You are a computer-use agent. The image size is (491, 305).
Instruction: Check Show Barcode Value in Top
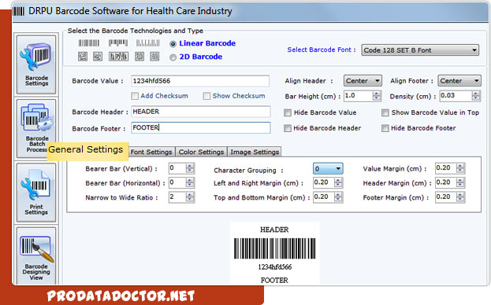tap(385, 112)
